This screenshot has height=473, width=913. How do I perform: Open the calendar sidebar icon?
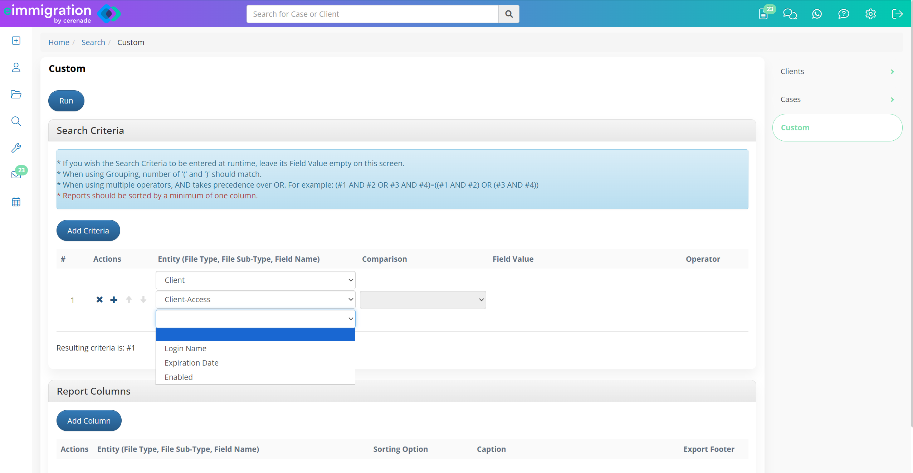pos(16,202)
